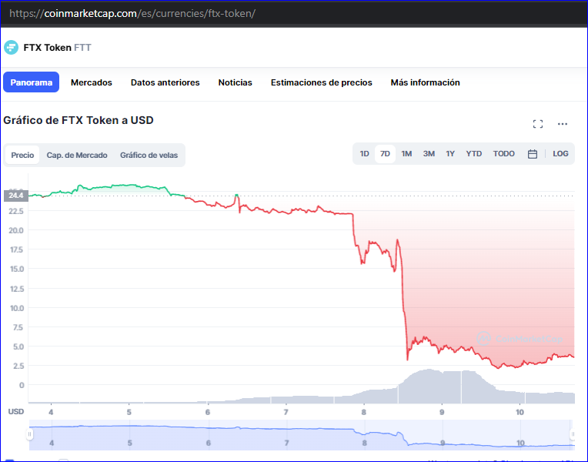Click the FTX Token name text
This screenshot has height=462, width=588.
coord(47,48)
